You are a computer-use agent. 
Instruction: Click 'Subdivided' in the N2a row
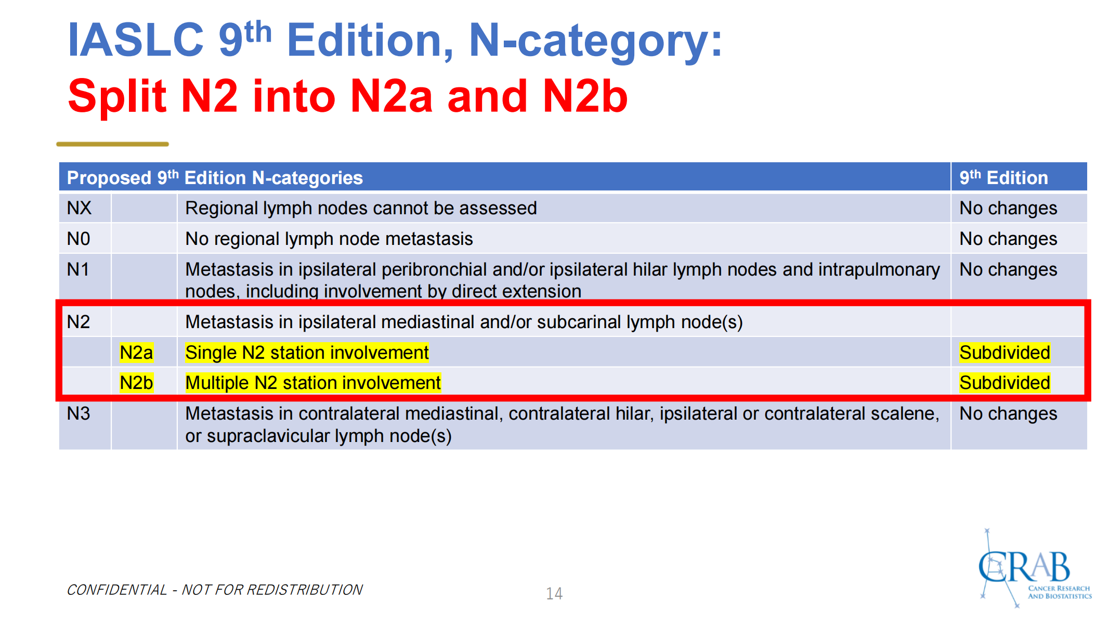[x=1004, y=353]
